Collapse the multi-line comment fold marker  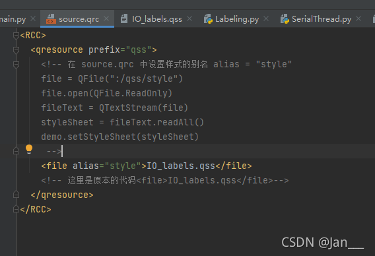16,65
